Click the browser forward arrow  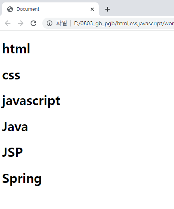click(21, 23)
